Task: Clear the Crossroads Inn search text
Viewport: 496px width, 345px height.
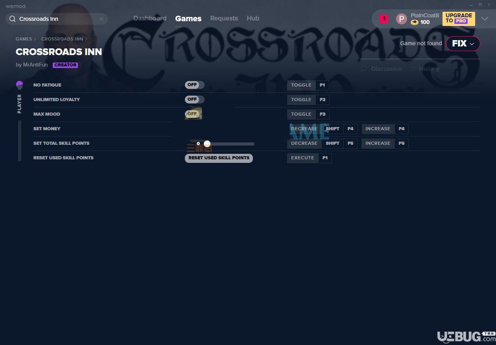Action: point(101,19)
